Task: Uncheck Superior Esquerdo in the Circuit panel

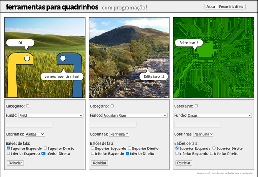Action: [177, 148]
